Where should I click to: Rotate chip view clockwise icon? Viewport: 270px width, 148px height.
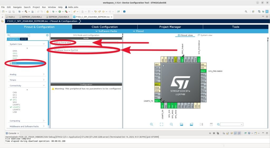181,124
